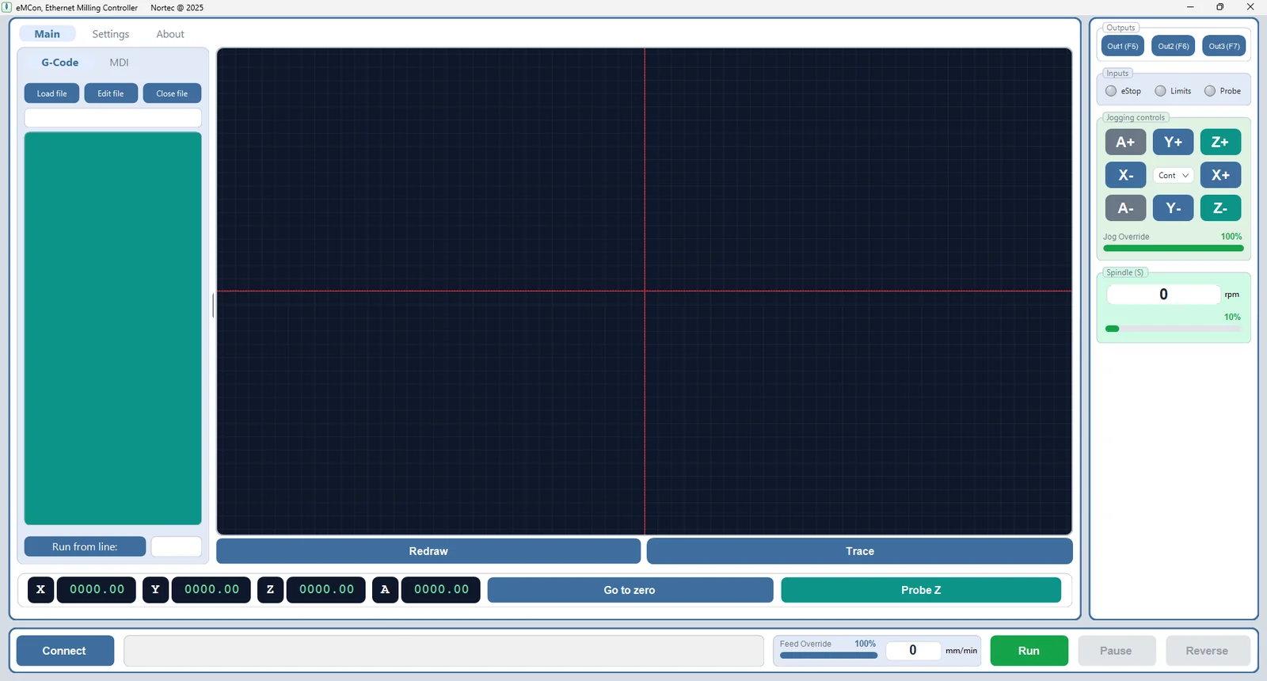This screenshot has height=681, width=1267.
Task: Open the About tab
Action: pyautogui.click(x=170, y=34)
